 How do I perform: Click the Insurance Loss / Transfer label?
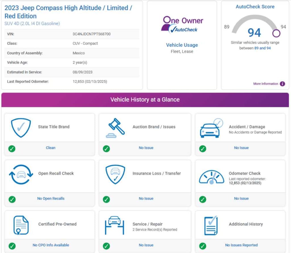coord(157,173)
